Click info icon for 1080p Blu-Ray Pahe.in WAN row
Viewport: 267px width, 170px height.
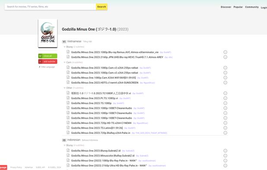(x=225, y=161)
